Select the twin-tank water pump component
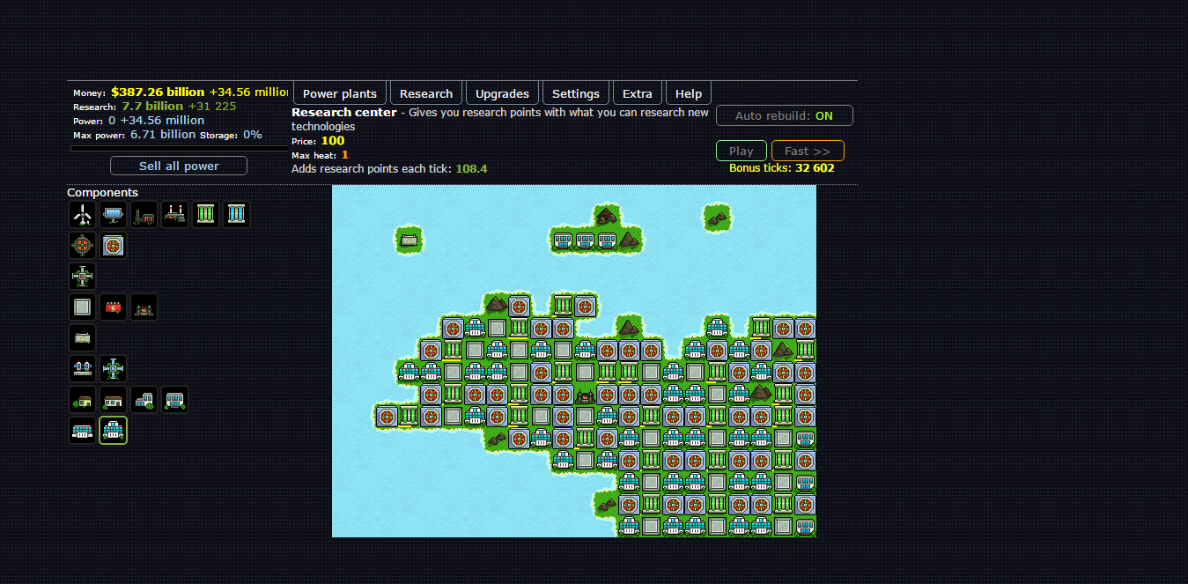Viewport: 1188px width, 584px height. (x=82, y=368)
